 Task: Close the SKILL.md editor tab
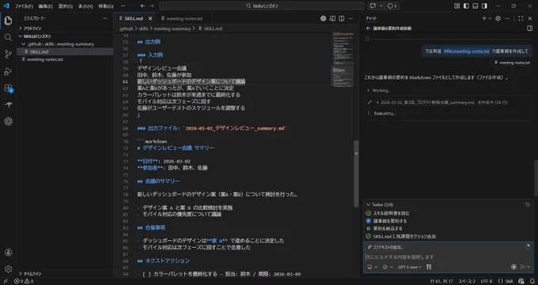pyautogui.click(x=150, y=18)
